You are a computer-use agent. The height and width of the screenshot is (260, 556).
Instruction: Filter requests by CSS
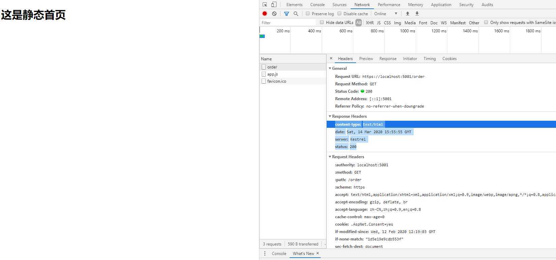(387, 23)
